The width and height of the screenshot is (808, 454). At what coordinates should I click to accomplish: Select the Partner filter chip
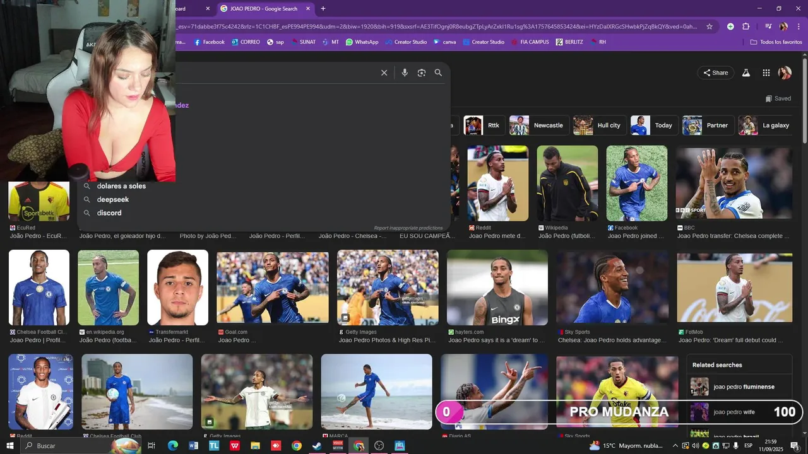[708, 125]
